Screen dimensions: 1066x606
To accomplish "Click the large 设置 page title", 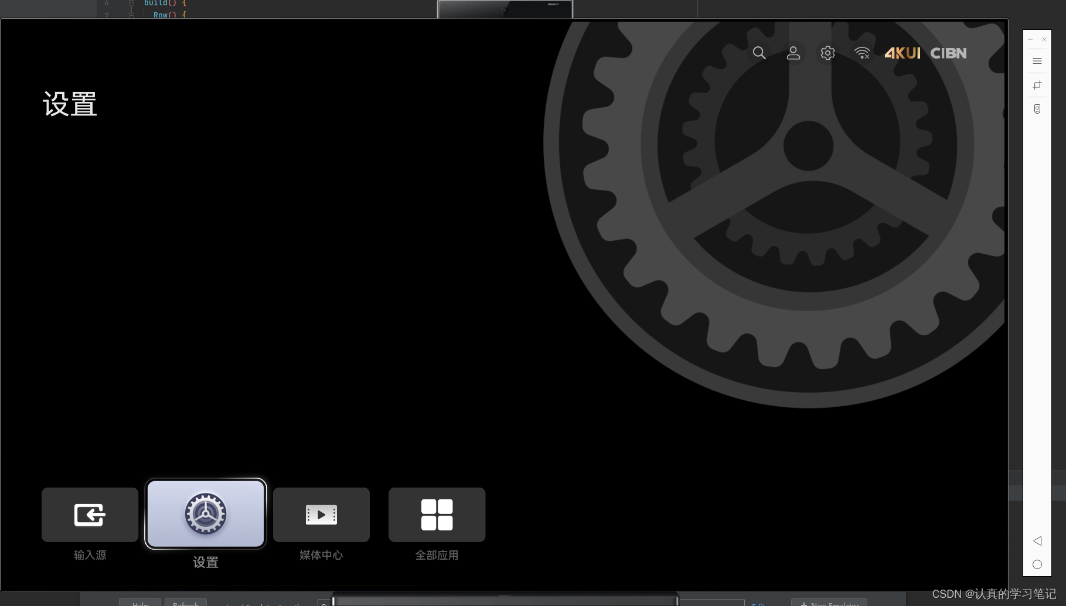I will pyautogui.click(x=70, y=104).
